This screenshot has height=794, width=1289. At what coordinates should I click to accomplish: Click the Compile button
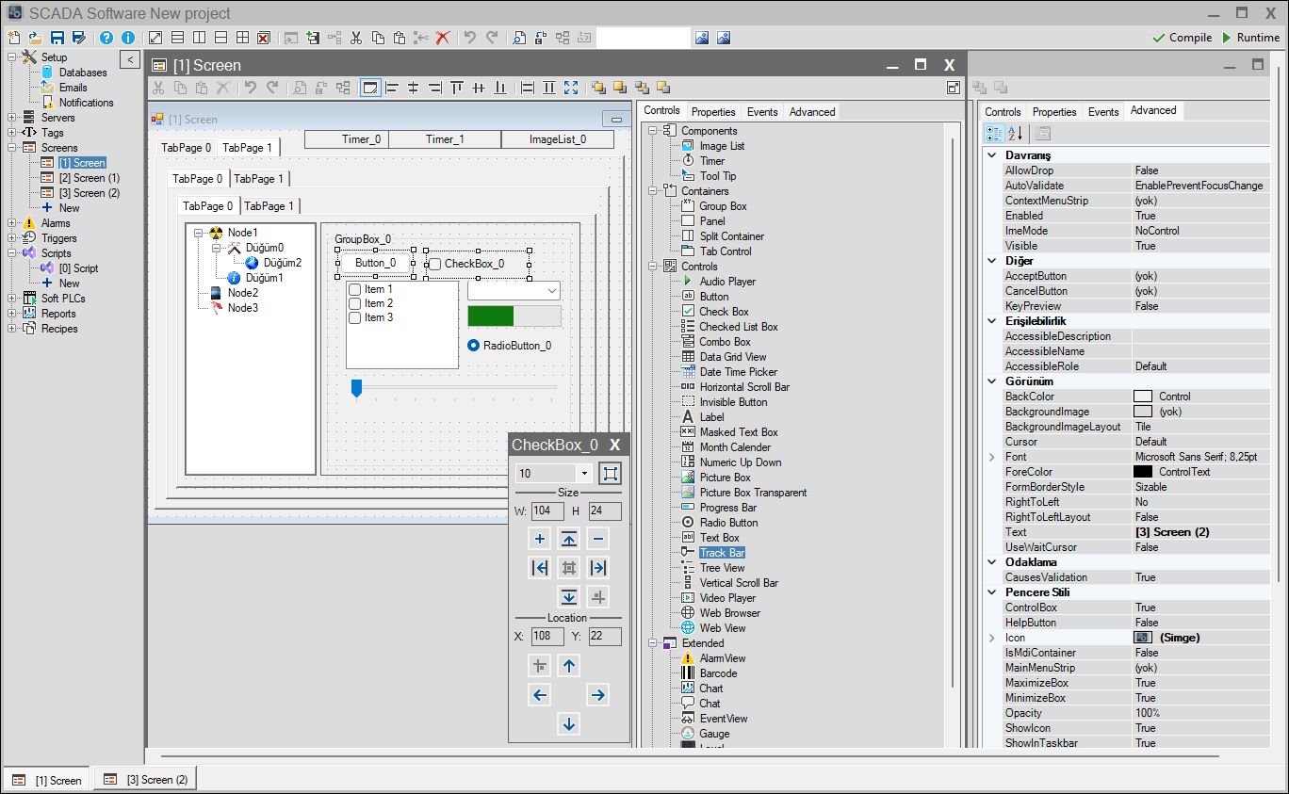(1182, 38)
